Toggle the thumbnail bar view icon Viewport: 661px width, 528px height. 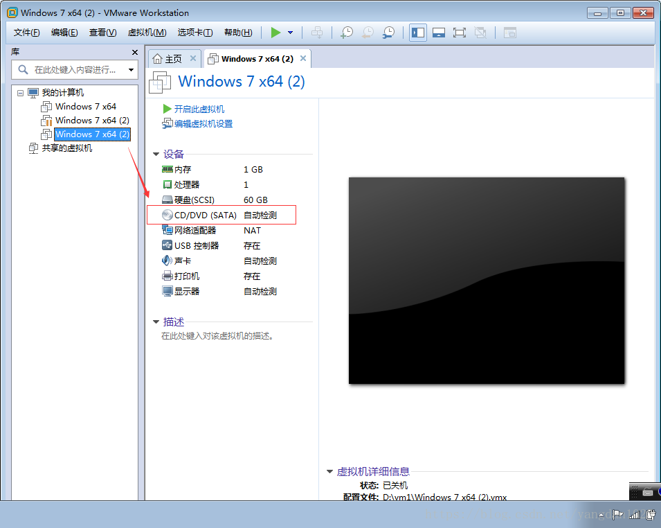(x=439, y=33)
